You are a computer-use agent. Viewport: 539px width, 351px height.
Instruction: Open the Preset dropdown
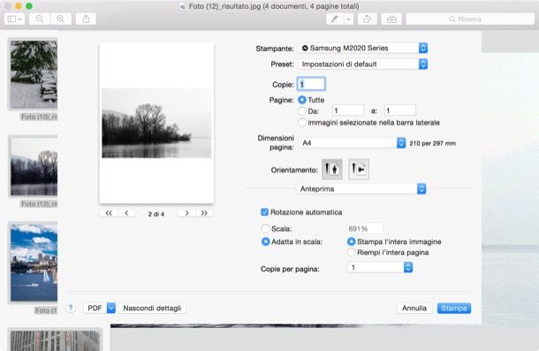(x=362, y=64)
